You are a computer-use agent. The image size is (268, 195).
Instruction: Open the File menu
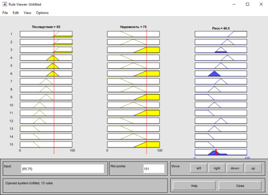pos(5,13)
